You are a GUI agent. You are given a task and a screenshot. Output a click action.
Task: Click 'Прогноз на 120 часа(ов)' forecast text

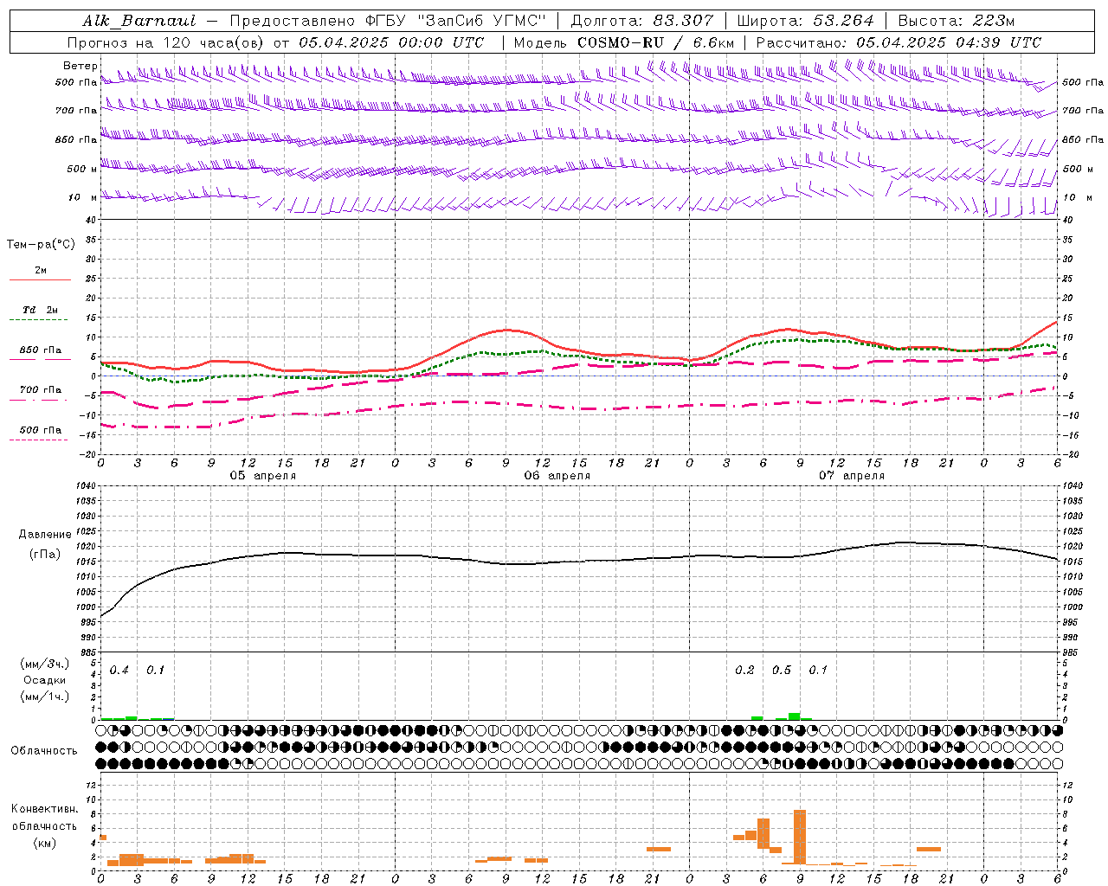166,42
